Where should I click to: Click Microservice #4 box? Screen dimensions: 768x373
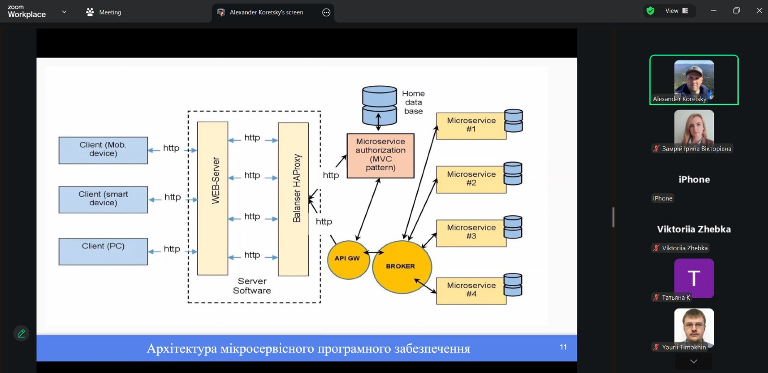click(x=471, y=291)
